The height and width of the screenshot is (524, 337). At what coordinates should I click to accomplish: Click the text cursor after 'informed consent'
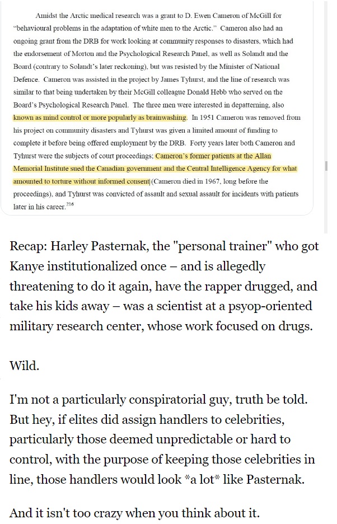(x=150, y=181)
